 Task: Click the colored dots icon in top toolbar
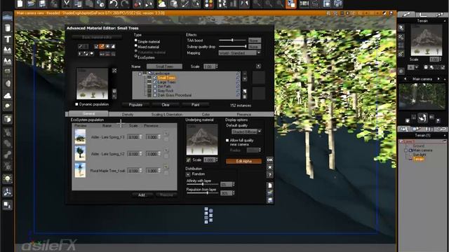click(209, 3)
